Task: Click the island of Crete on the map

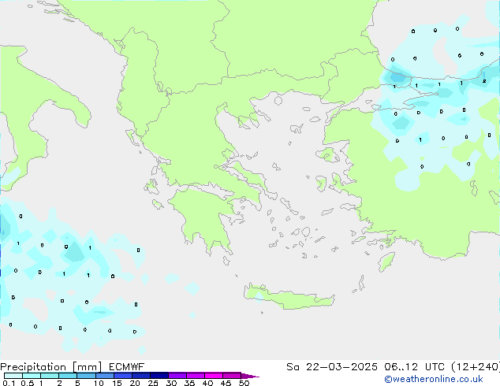Action: pos(289,298)
